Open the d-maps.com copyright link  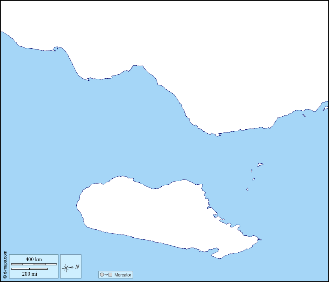click(x=5, y=265)
